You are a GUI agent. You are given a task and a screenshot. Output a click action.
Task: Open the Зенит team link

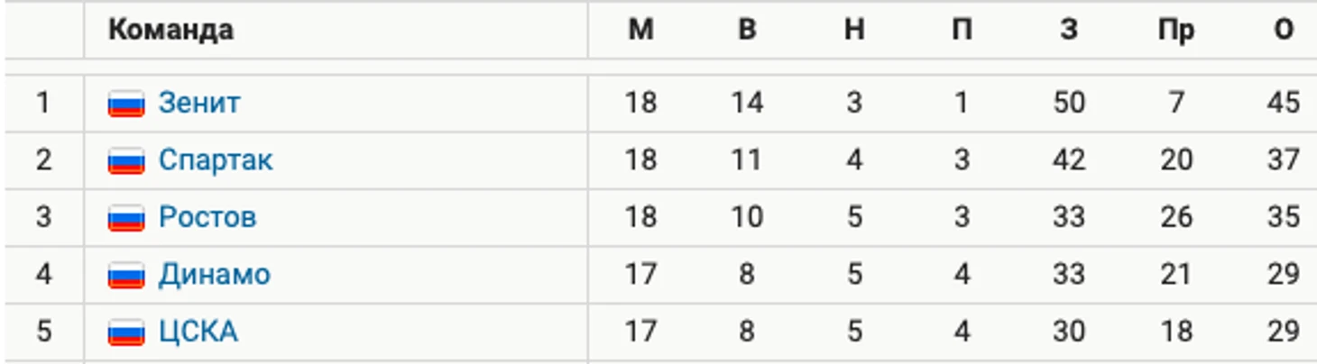click(199, 103)
